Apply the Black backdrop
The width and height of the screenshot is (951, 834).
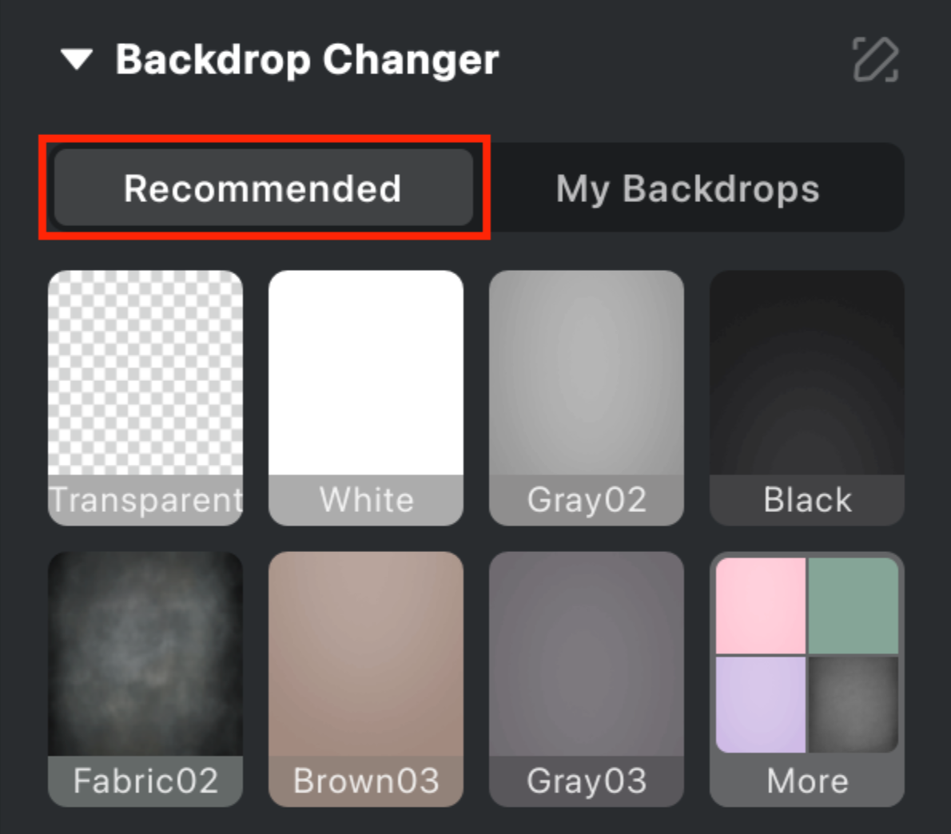tap(806, 375)
